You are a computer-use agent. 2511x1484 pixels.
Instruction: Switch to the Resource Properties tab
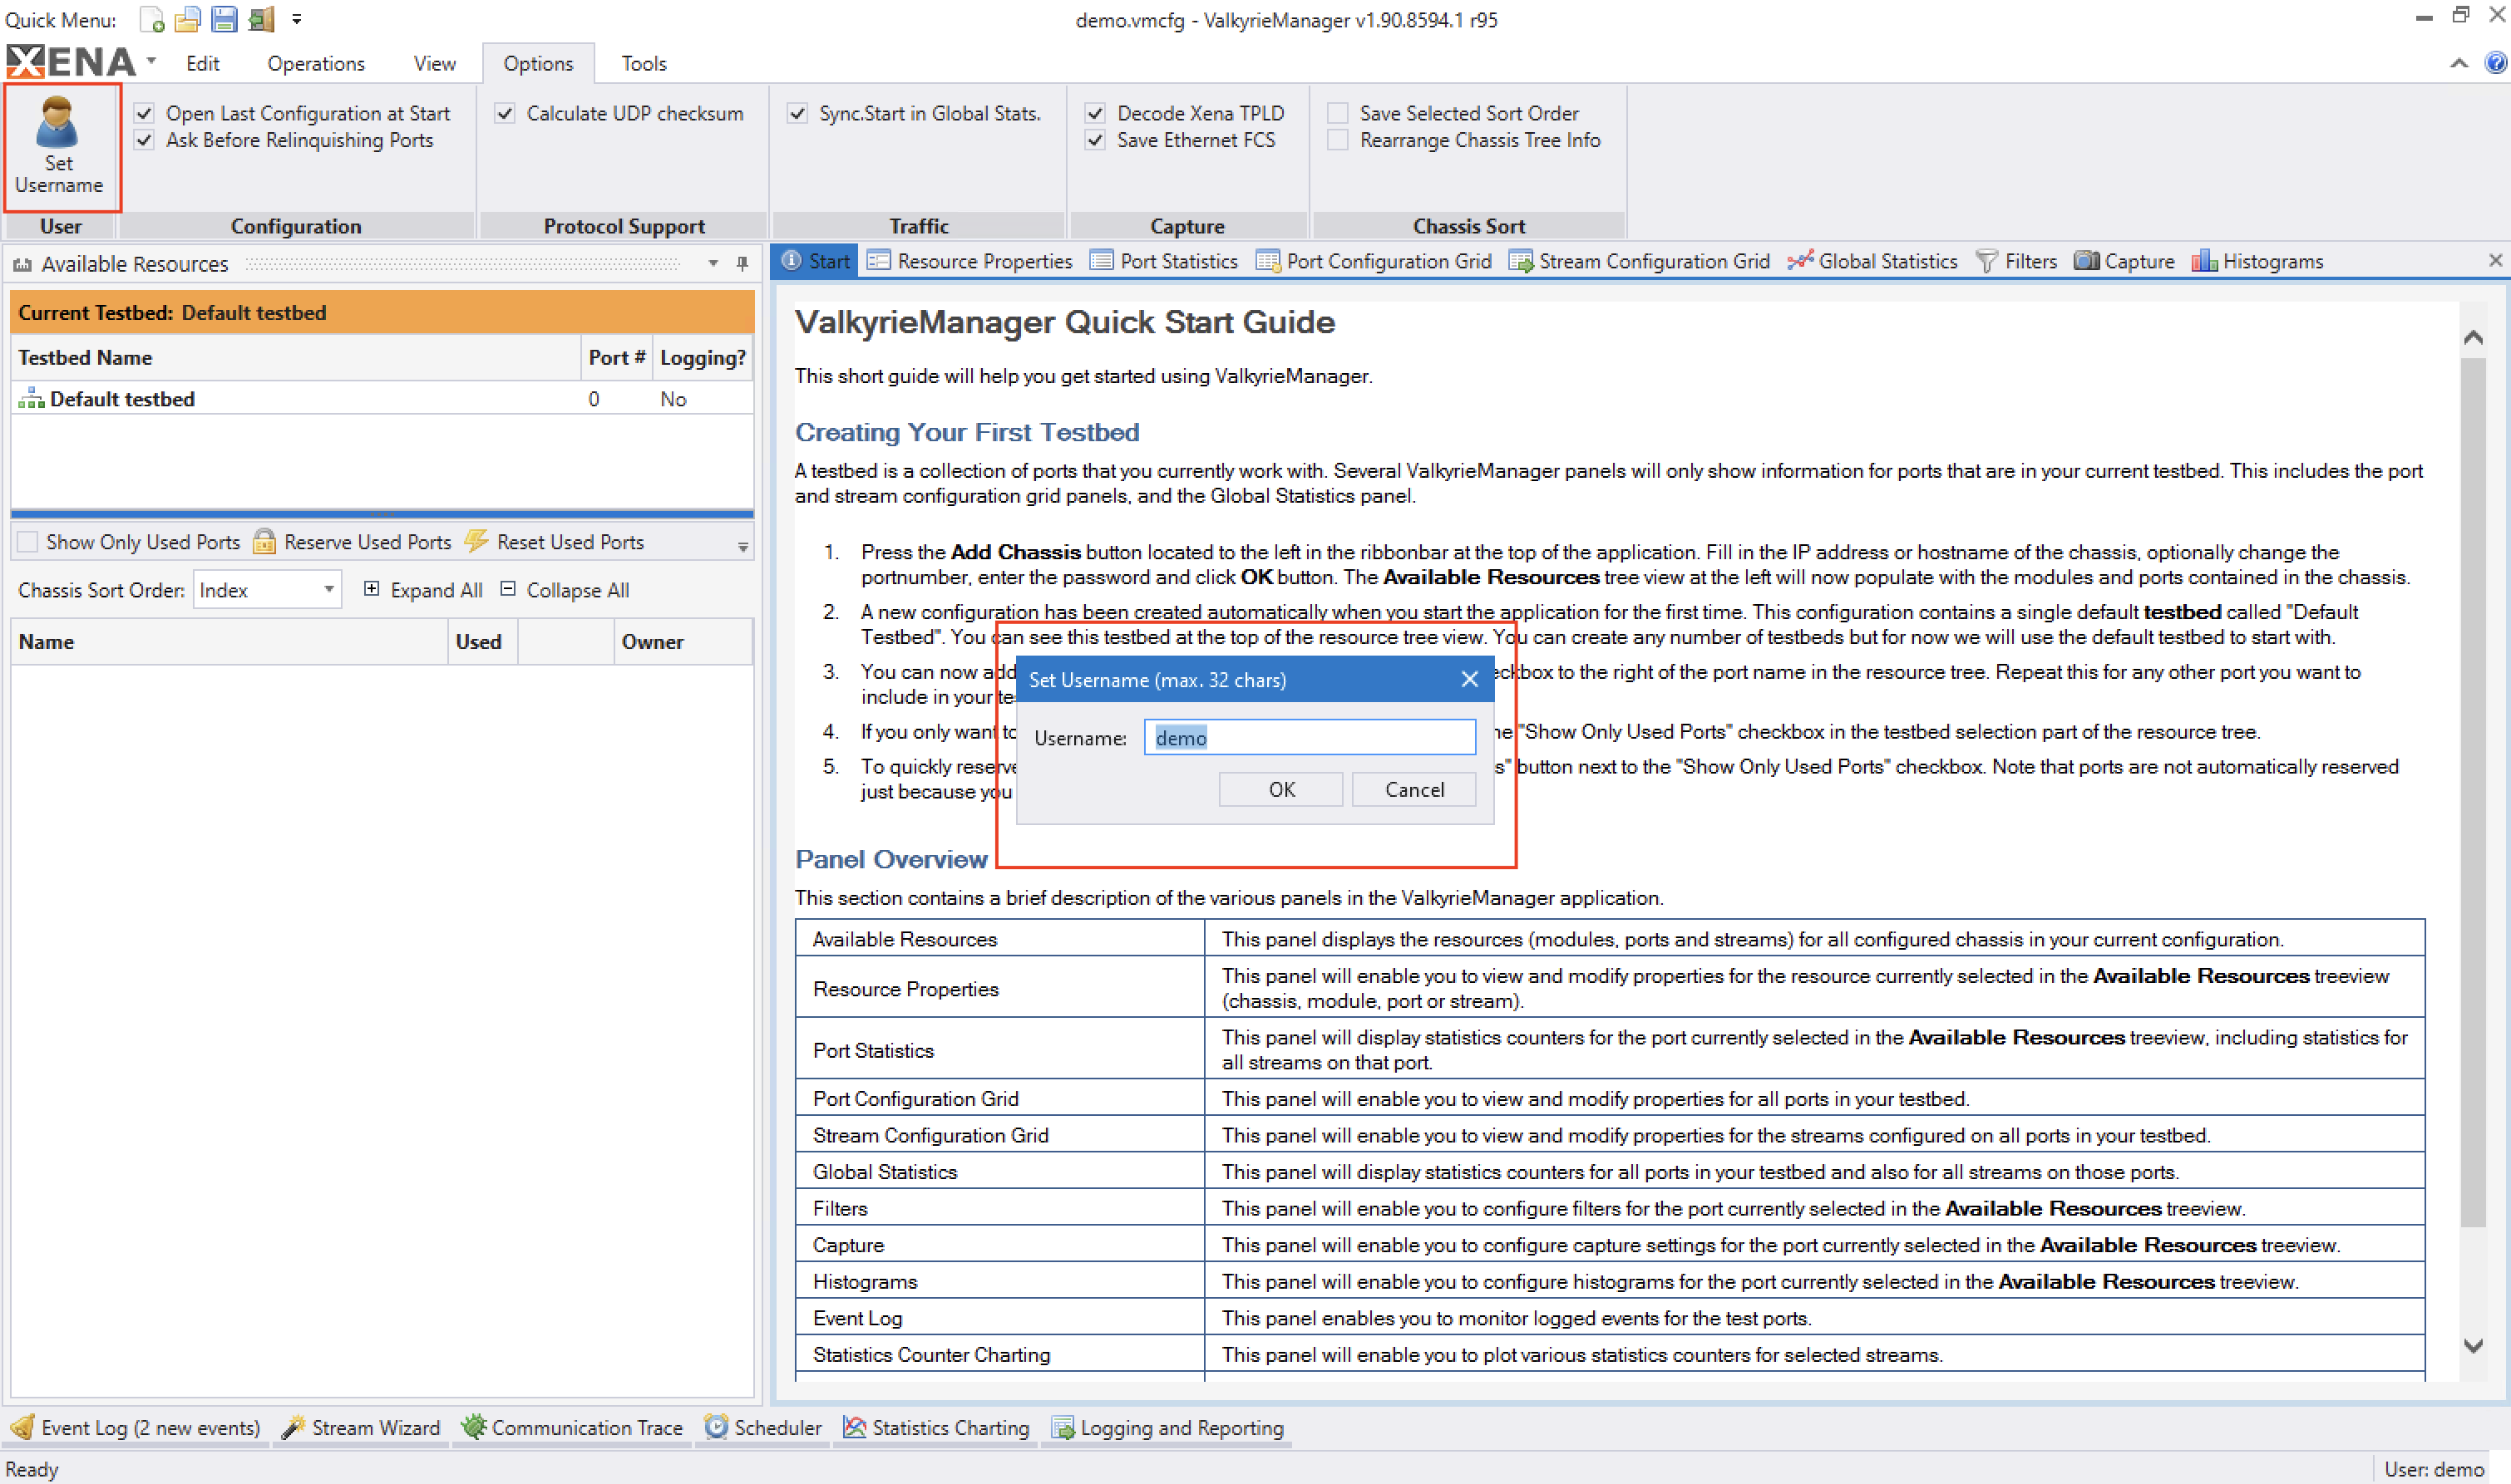point(969,261)
